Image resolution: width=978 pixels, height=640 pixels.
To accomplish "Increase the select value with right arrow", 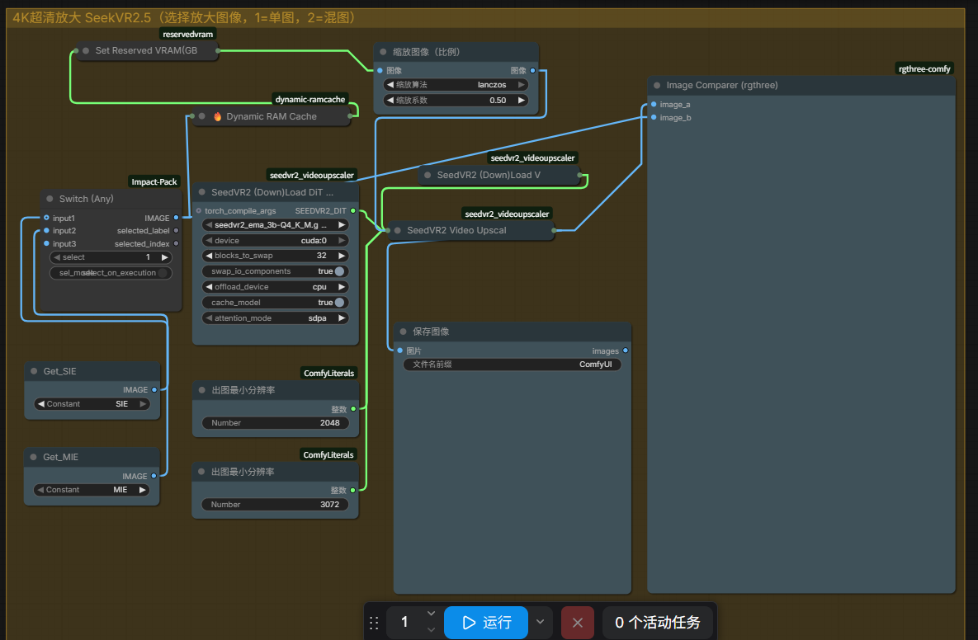I will click(x=165, y=257).
